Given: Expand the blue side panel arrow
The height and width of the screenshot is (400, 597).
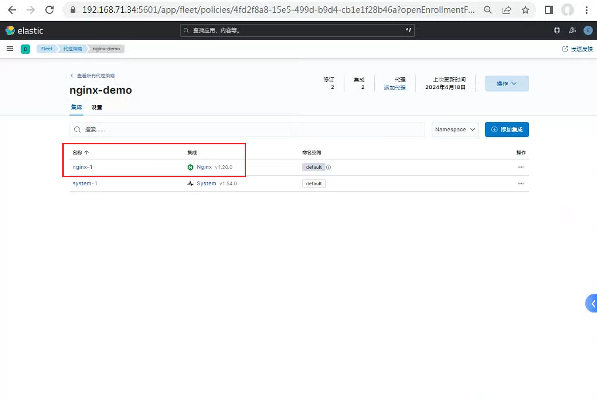Looking at the screenshot, I should point(592,303).
